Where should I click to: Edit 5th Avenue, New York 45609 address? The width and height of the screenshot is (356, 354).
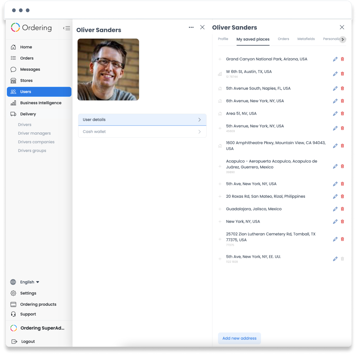[335, 128]
